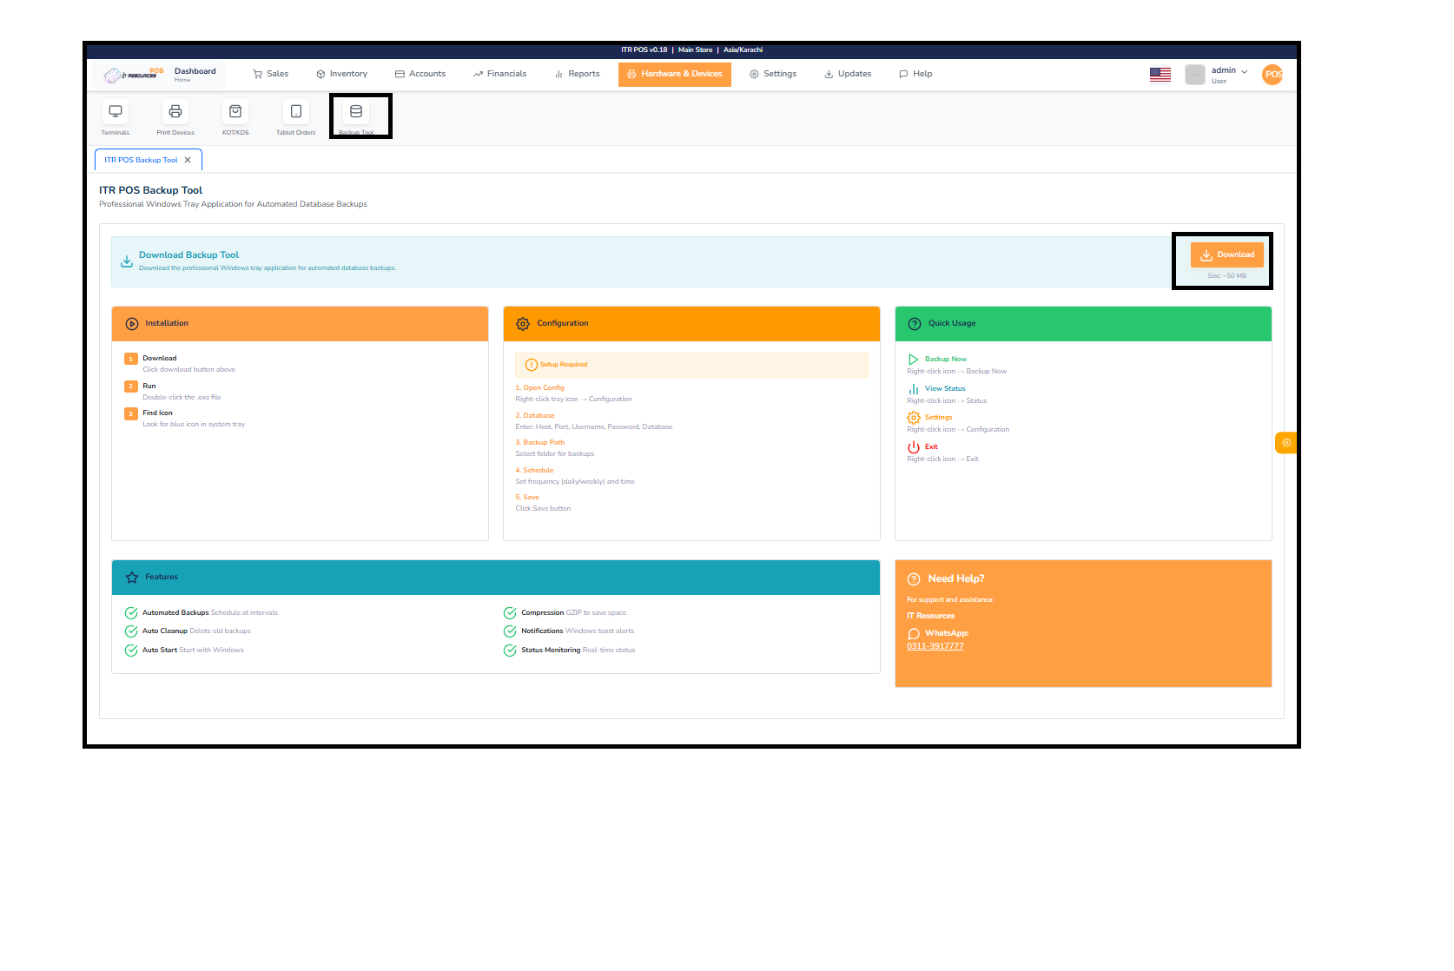Close the ITR POS Backup Tool tab
Image resolution: width=1454 pixels, height=971 pixels.
pos(187,159)
